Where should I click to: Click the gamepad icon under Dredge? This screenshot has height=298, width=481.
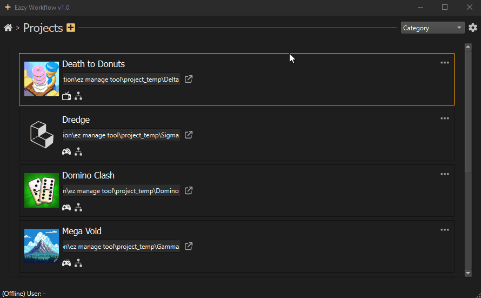click(x=66, y=152)
